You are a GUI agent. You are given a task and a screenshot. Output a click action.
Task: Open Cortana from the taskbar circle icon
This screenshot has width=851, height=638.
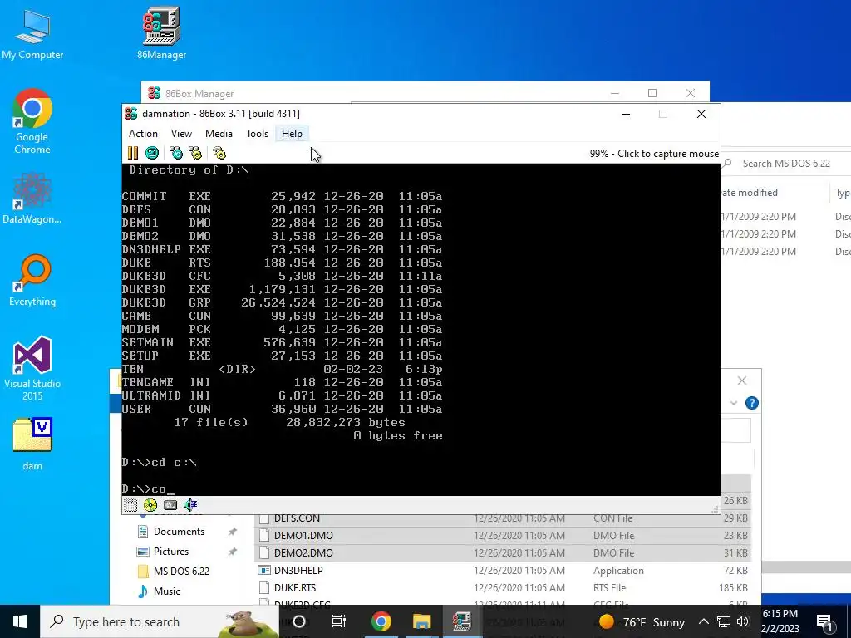(x=299, y=621)
